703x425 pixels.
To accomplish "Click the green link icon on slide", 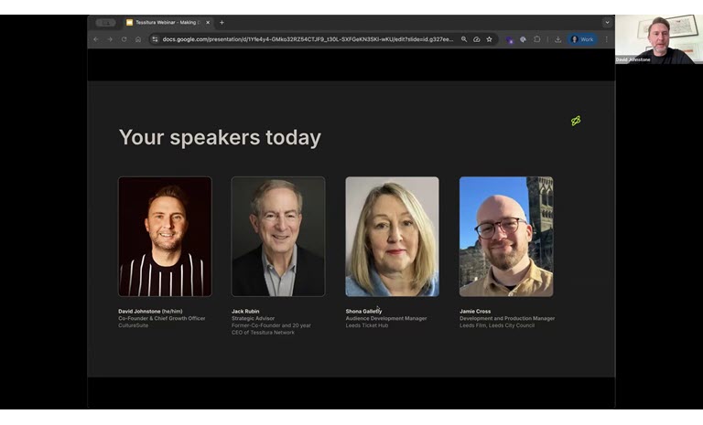I will (576, 121).
